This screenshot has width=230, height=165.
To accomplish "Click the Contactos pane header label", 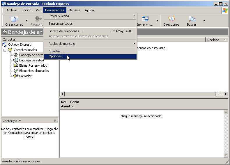I will click(10, 121).
